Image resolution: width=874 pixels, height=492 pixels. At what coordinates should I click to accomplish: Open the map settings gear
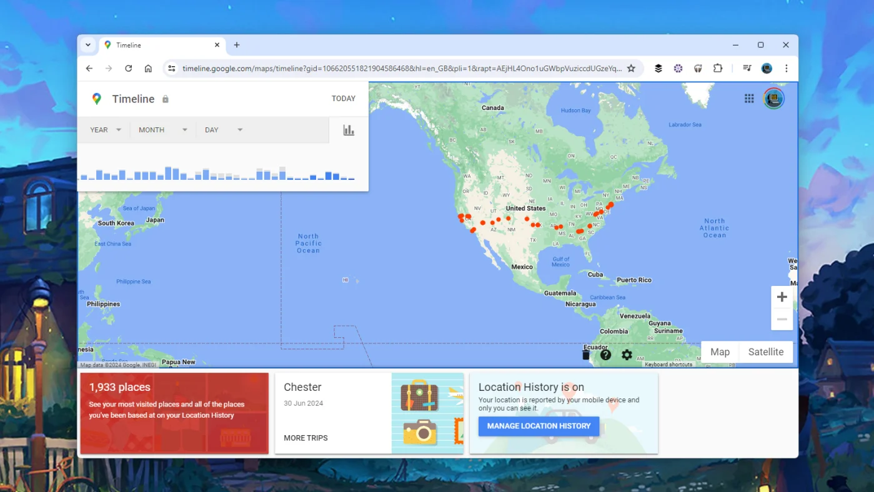627,355
